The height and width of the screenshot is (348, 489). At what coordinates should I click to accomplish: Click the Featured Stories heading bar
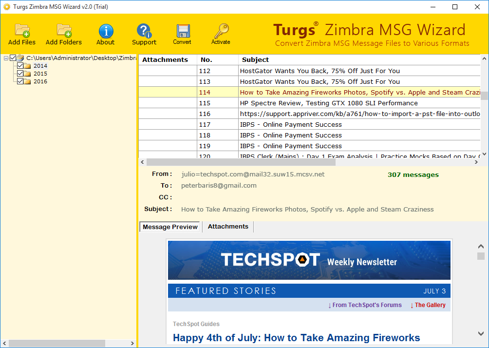tap(309, 291)
